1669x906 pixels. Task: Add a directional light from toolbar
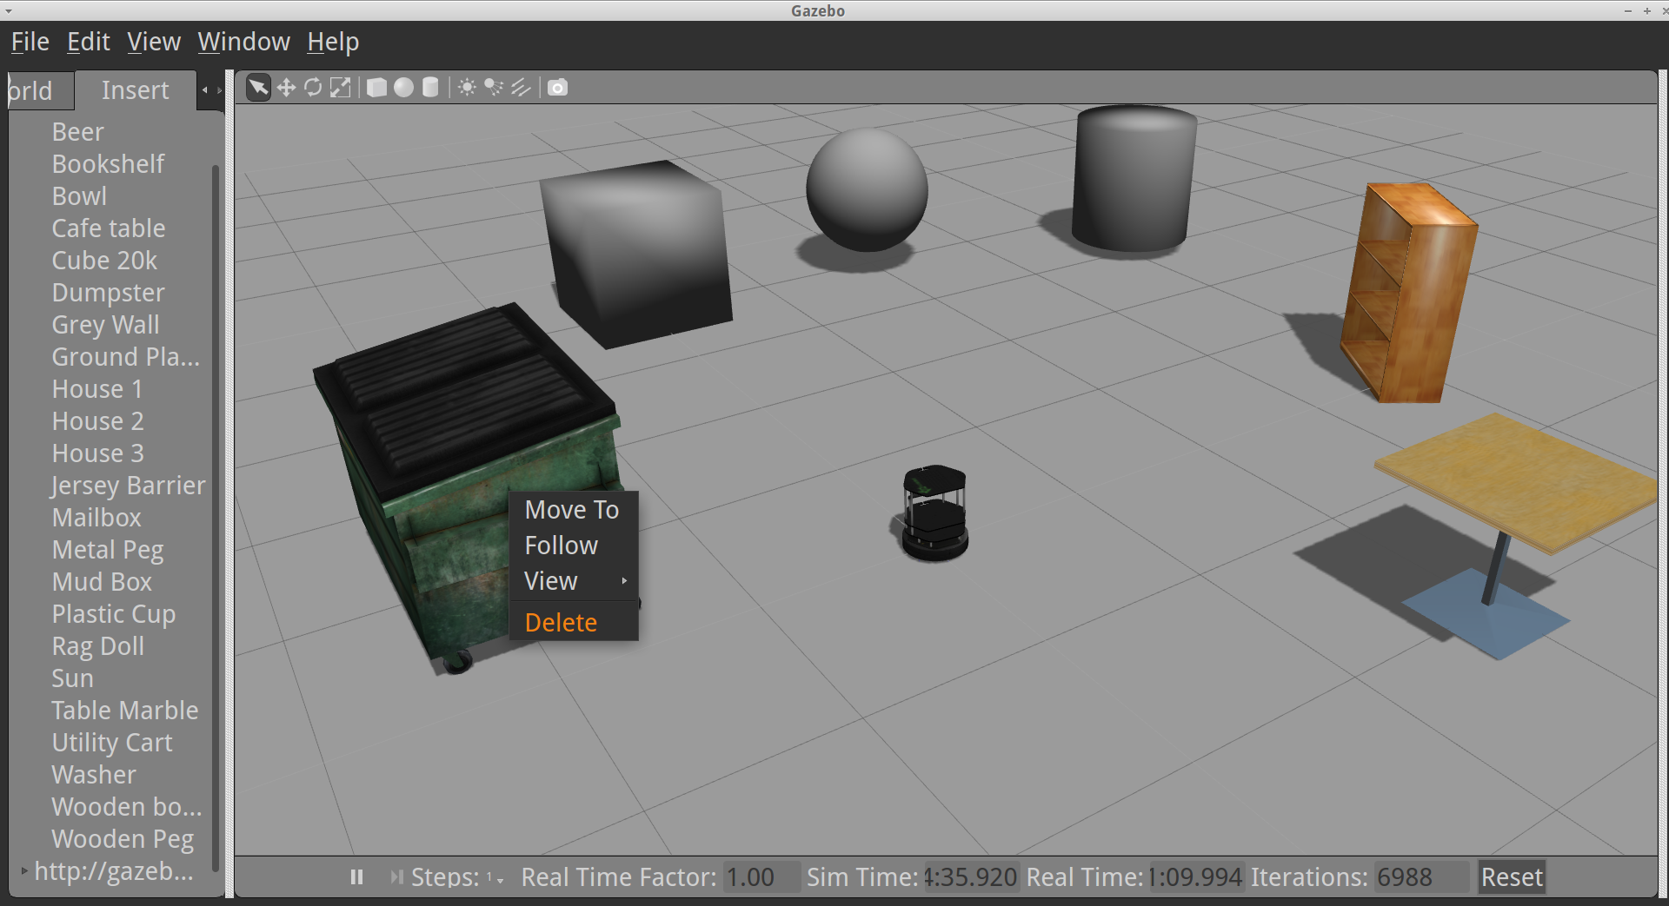click(521, 88)
